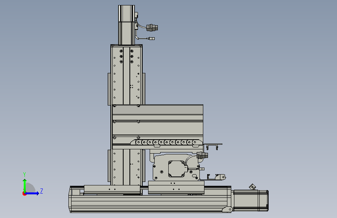The width and height of the screenshot is (337, 218).
Task: Click the red origin point of the triad
Action: [24, 194]
